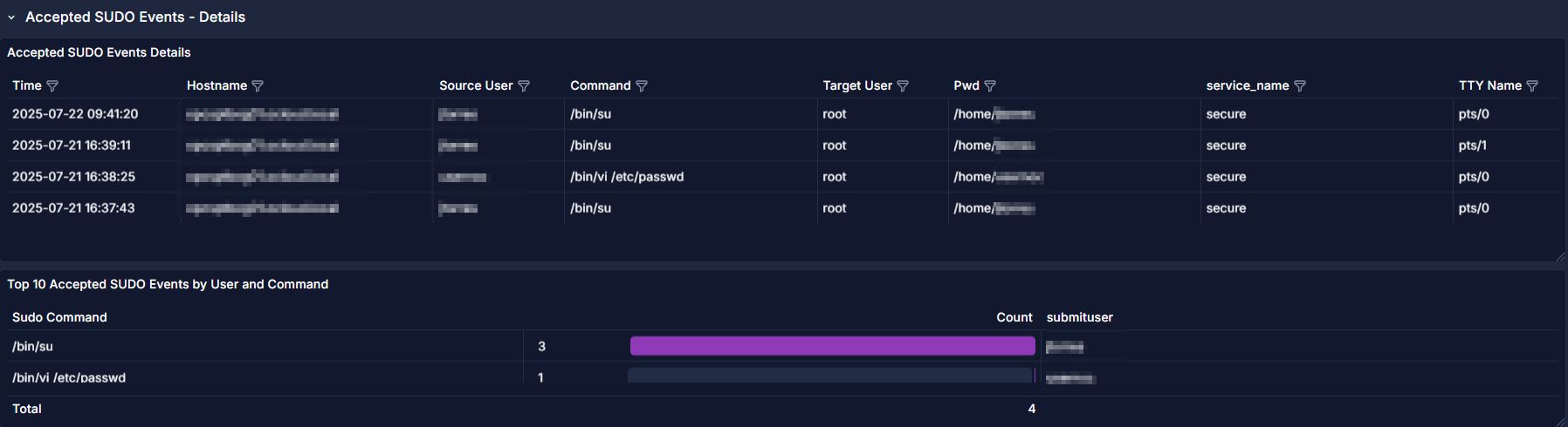Screen dimensions: 1568x427
Task: Collapse the Accepted SUDO Events - Details section
Action: [x=11, y=17]
